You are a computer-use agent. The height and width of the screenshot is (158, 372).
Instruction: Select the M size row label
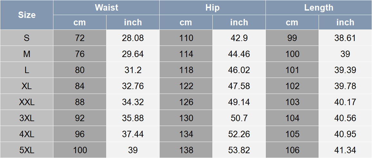27,54
